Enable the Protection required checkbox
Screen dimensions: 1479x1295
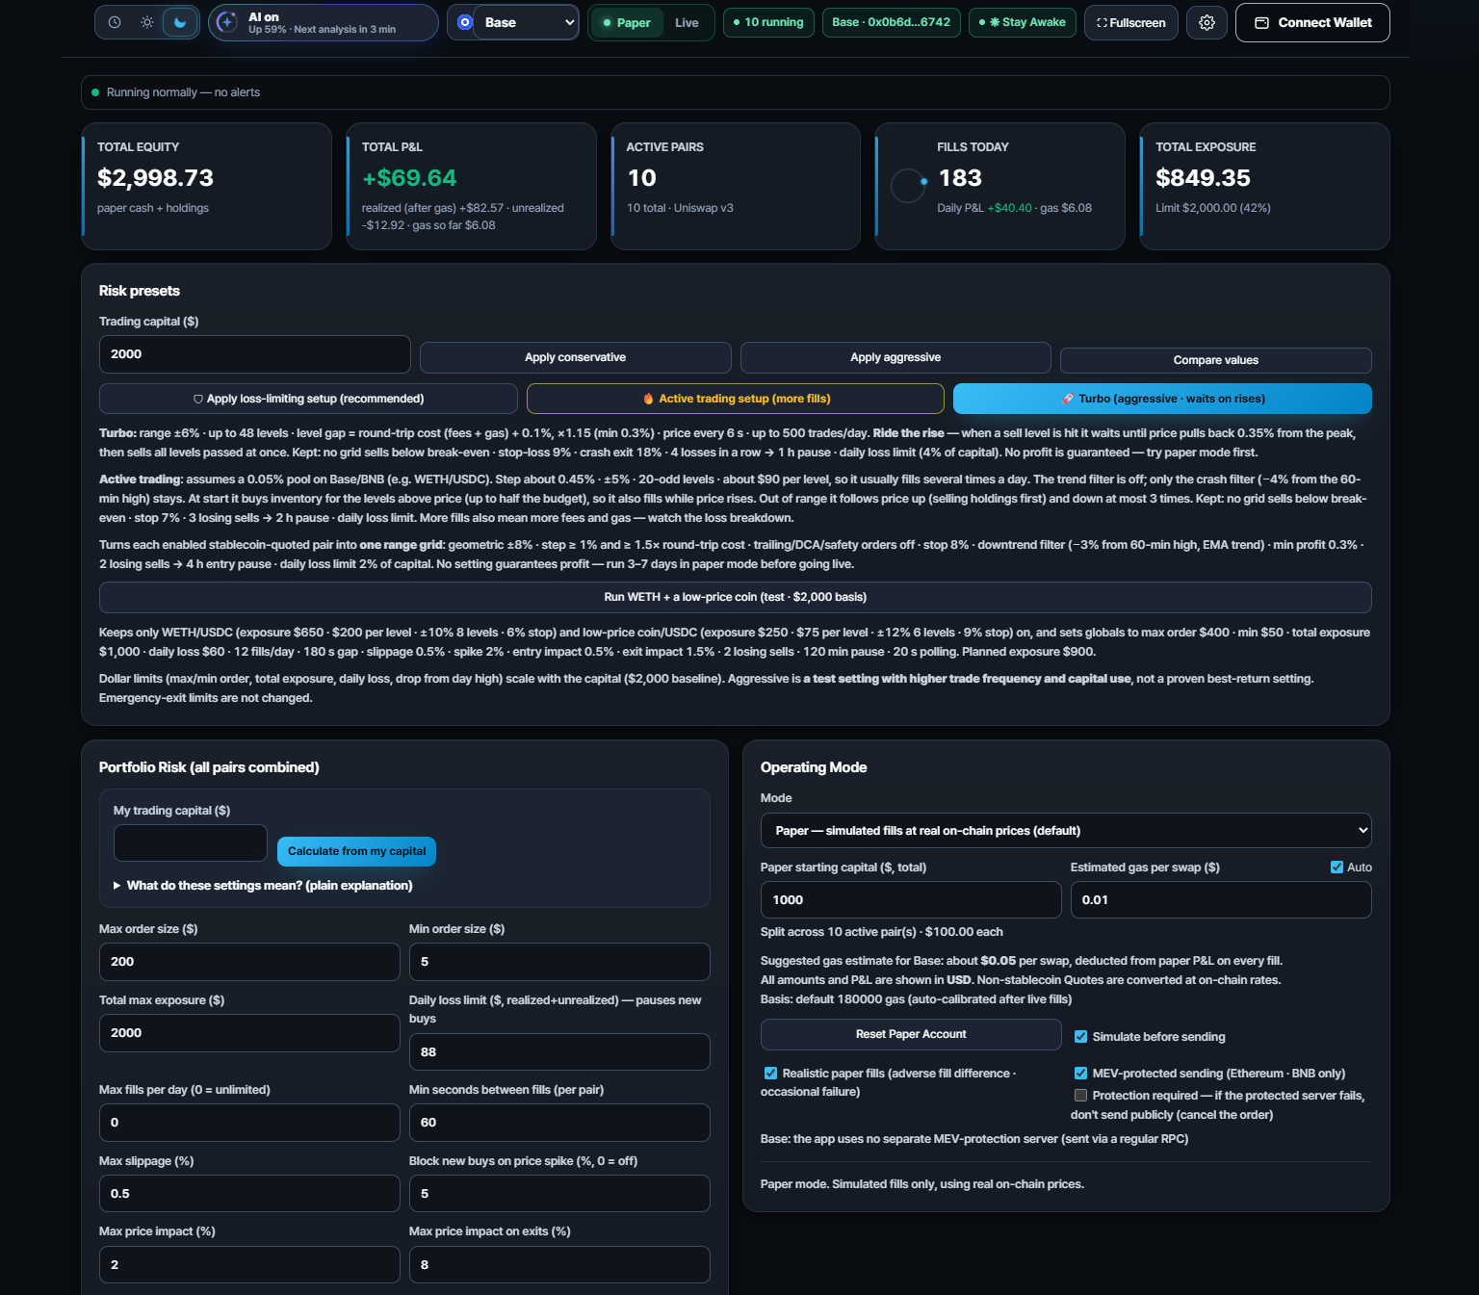pyautogui.click(x=1080, y=1096)
